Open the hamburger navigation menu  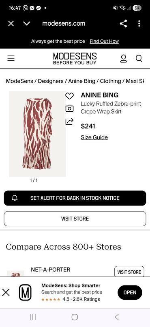point(11,58)
